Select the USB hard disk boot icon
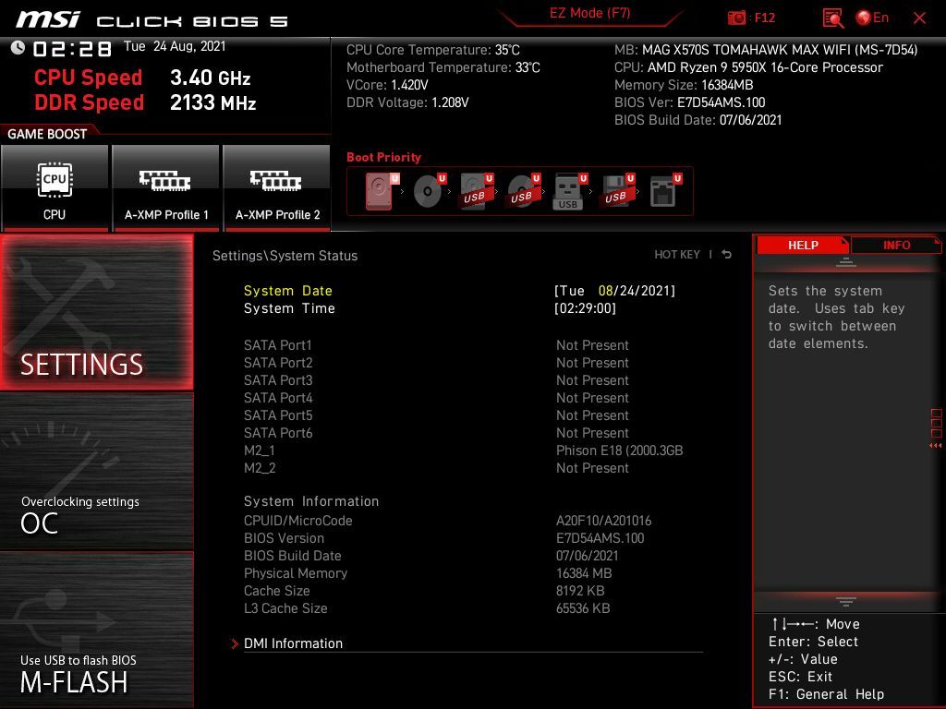The image size is (946, 709). click(x=476, y=191)
